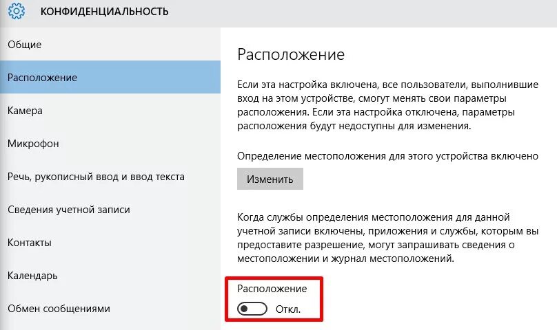Click the paragraph starting with Если эта настройка
The image size is (557, 330).
(x=387, y=105)
